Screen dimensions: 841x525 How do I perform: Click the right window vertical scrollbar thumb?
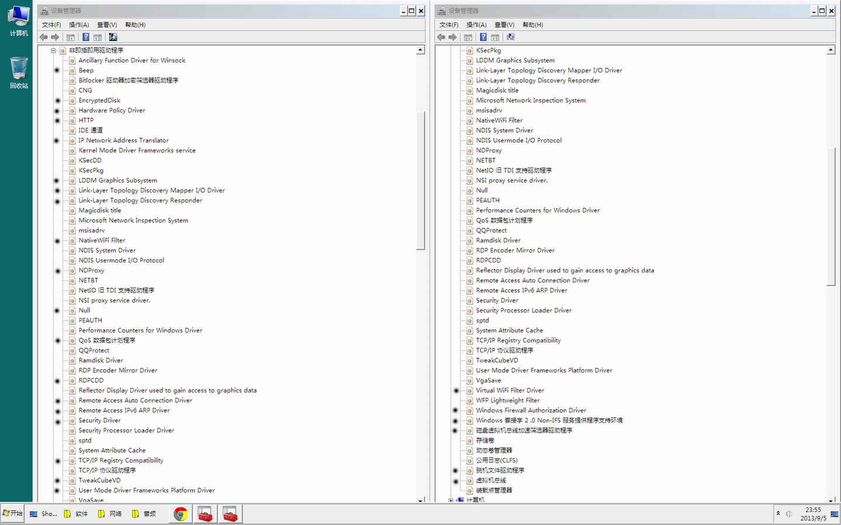click(831, 217)
